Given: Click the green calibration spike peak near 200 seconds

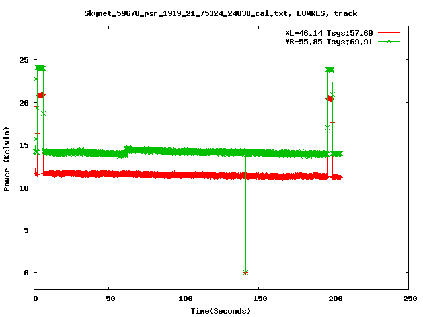Looking at the screenshot, I should (x=330, y=69).
